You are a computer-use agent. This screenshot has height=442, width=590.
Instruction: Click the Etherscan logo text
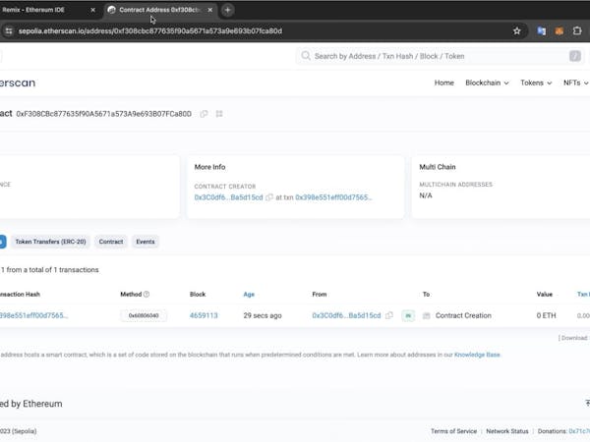[x=18, y=83]
